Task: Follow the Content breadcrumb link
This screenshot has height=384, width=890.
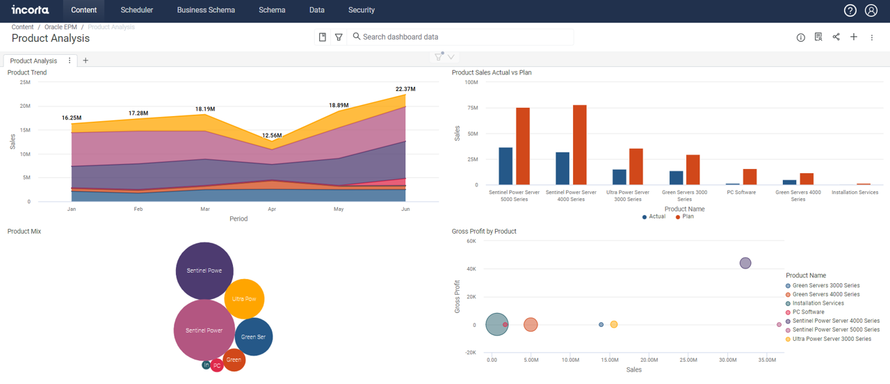Action: [22, 27]
